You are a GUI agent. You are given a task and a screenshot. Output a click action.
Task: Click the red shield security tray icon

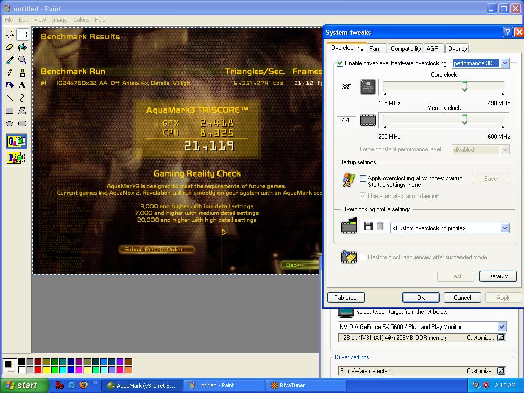(486, 385)
